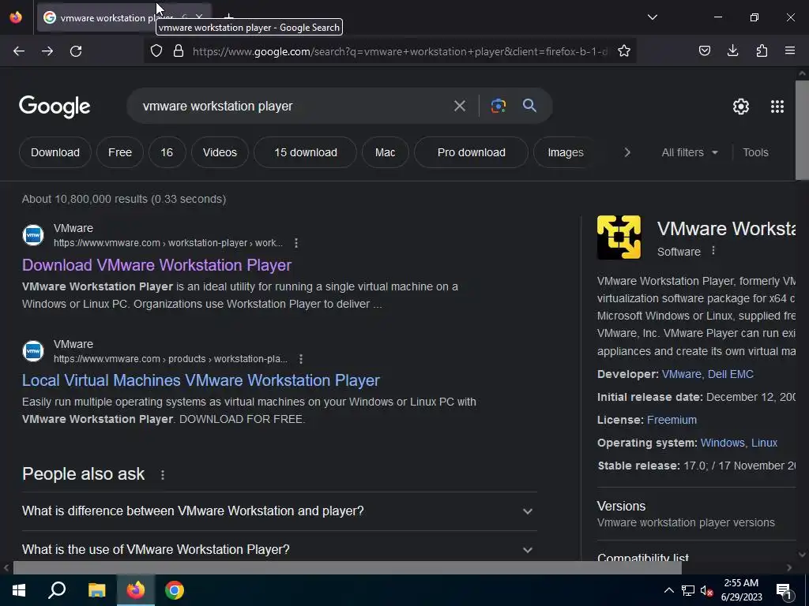Select the Free filter chip
Image resolution: width=809 pixels, height=606 pixels.
[120, 152]
